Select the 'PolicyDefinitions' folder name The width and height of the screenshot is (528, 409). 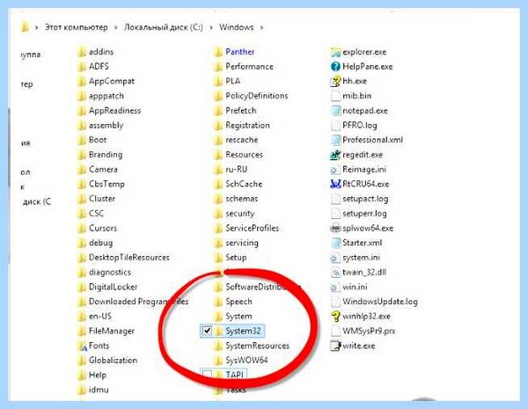(x=257, y=96)
